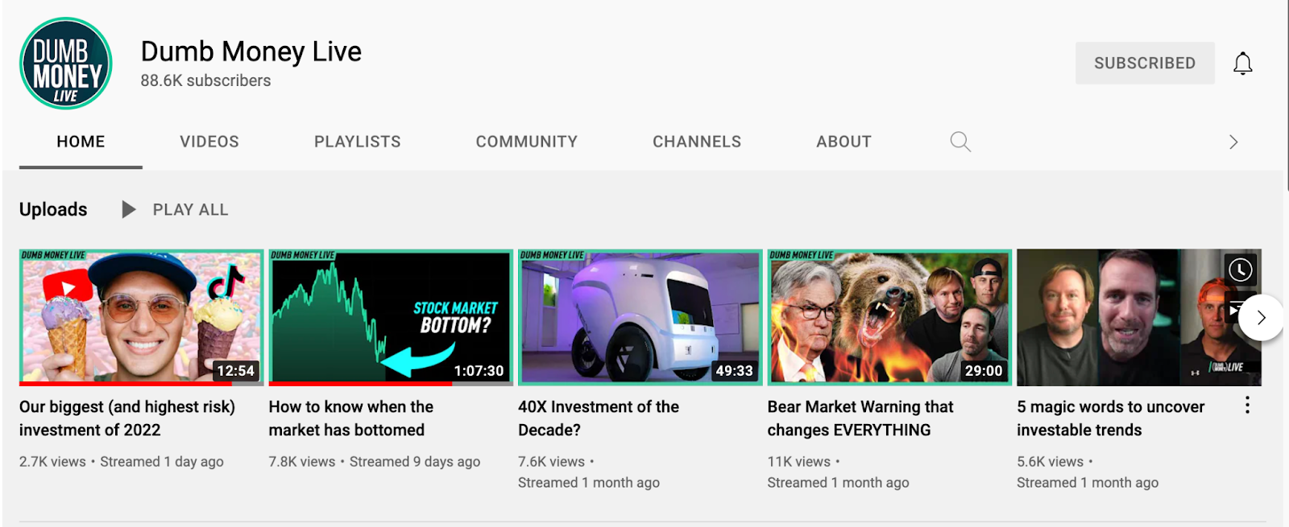This screenshot has height=527, width=1289.
Task: Open the channel search magnifier icon
Action: 959,142
